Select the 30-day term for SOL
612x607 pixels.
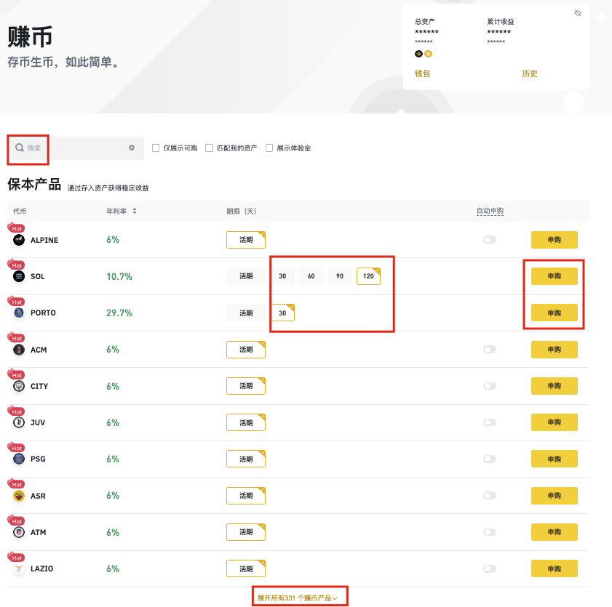[282, 276]
